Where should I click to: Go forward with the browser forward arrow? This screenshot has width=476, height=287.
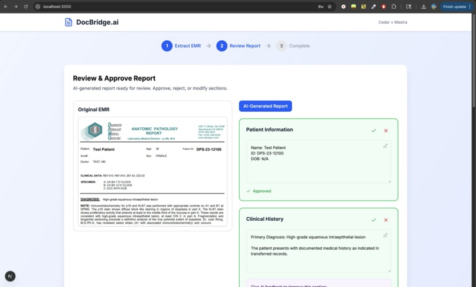point(15,7)
